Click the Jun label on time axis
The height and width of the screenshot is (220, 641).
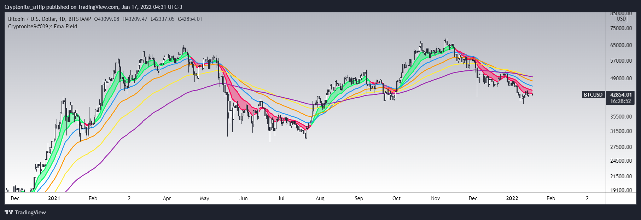click(x=244, y=198)
